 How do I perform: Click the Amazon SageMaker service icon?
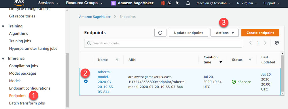click(113, 3)
